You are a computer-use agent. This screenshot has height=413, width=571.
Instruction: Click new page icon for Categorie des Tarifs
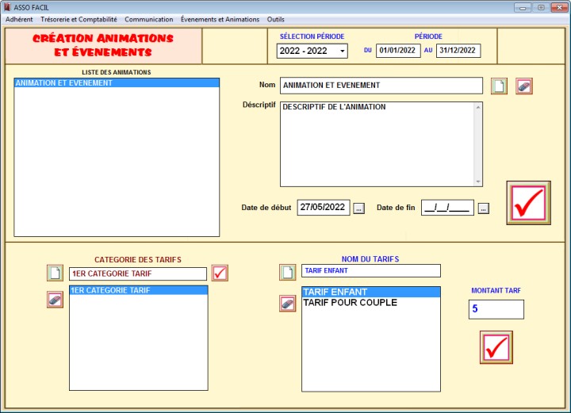pyautogui.click(x=55, y=273)
